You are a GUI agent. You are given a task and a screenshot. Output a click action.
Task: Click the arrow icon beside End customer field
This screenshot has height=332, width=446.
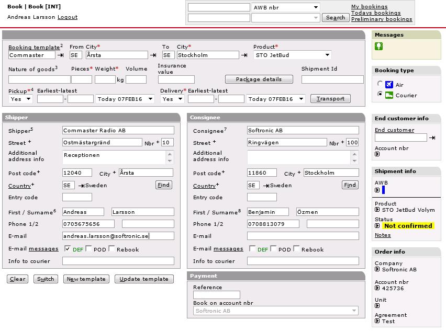click(432, 138)
